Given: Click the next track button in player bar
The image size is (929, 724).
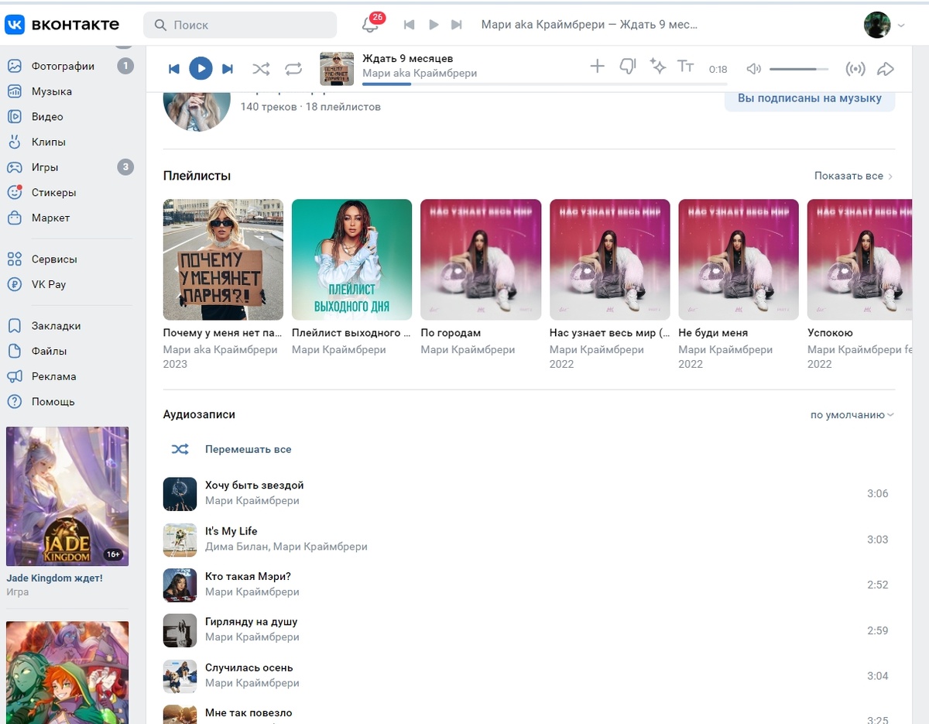Looking at the screenshot, I should tap(227, 69).
